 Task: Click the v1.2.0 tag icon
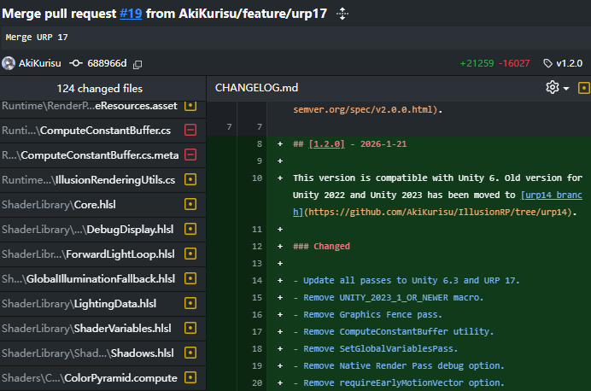(x=547, y=63)
